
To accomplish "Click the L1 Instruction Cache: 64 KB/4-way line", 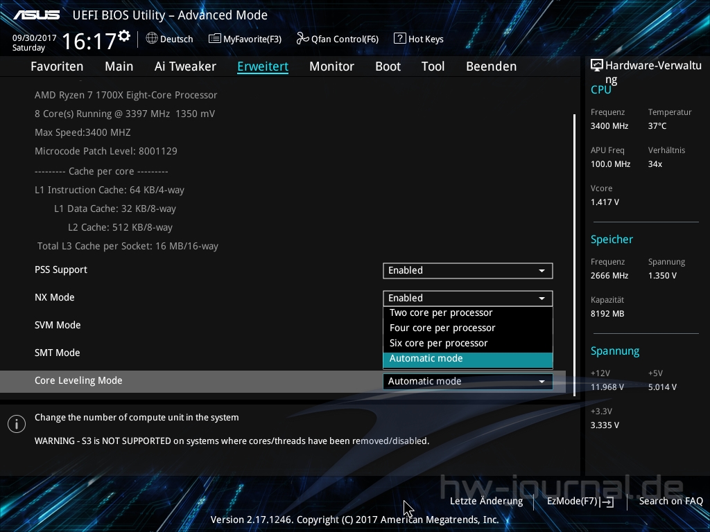I will [110, 190].
